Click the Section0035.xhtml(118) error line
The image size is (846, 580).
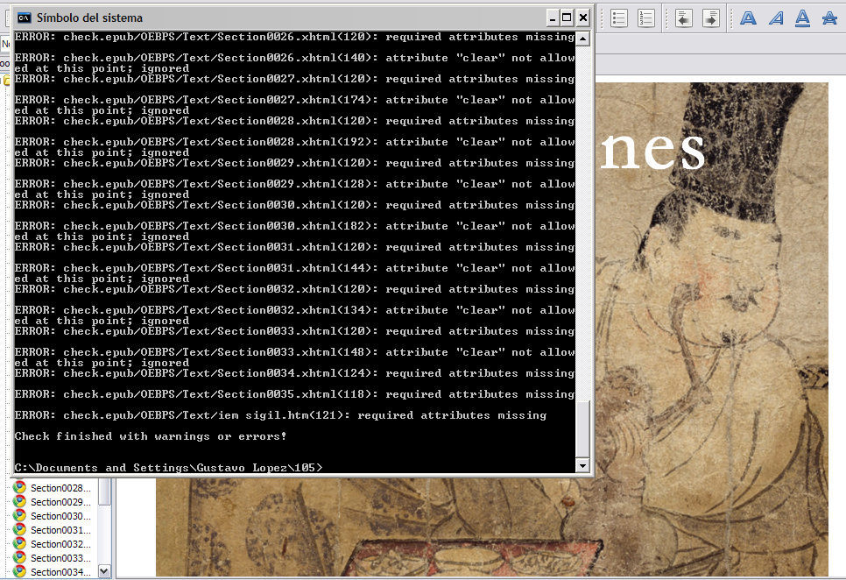(x=294, y=394)
